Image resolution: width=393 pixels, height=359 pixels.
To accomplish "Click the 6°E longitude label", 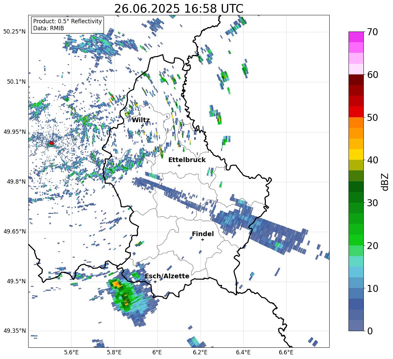I will tap(157, 352).
